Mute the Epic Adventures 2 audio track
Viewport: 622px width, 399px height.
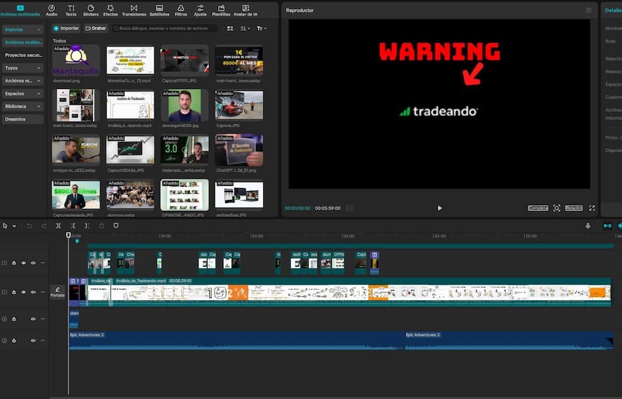(x=33, y=339)
